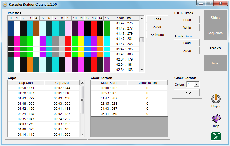This screenshot has width=230, height=146.
Task: Click the Gaps list scrollbar thumb
Action: point(82,100)
